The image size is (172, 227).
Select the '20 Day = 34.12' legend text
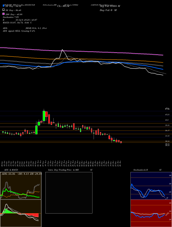click(x=13, y=6)
